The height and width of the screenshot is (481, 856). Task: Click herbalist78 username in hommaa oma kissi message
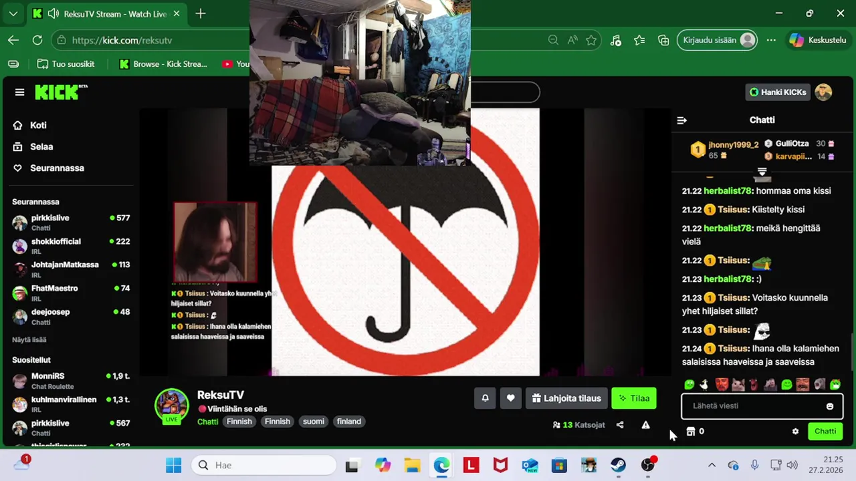pos(728,191)
